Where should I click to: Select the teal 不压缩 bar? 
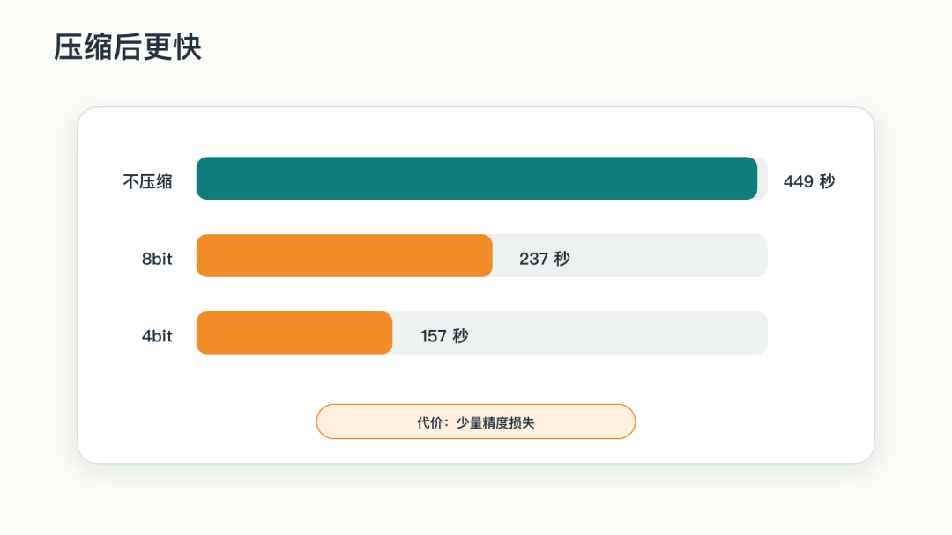click(477, 178)
